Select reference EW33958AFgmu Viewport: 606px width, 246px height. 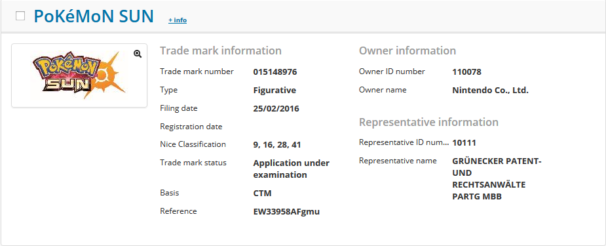point(286,212)
